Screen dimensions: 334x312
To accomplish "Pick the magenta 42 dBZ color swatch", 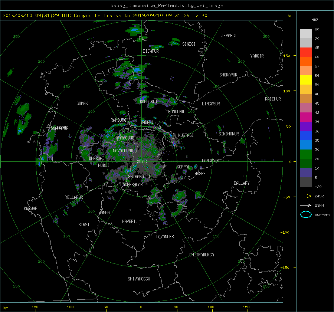I will [x=306, y=117].
